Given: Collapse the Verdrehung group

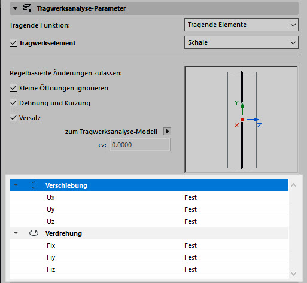Looking at the screenshot, I should click(16, 233).
